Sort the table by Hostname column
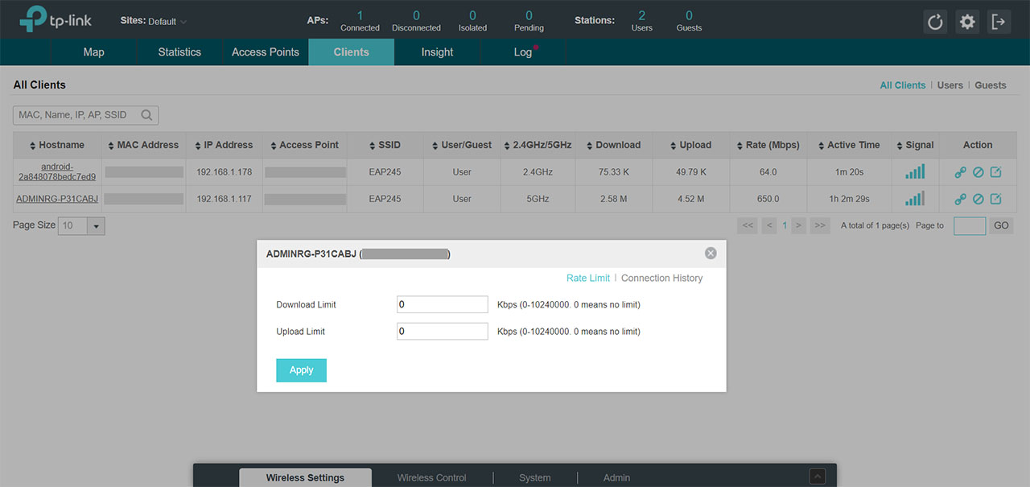The width and height of the screenshot is (1030, 487). (56, 145)
